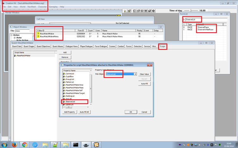Click the property list horizontal scrollbar thumb
This screenshot has width=238, height=148.
(69, 107)
